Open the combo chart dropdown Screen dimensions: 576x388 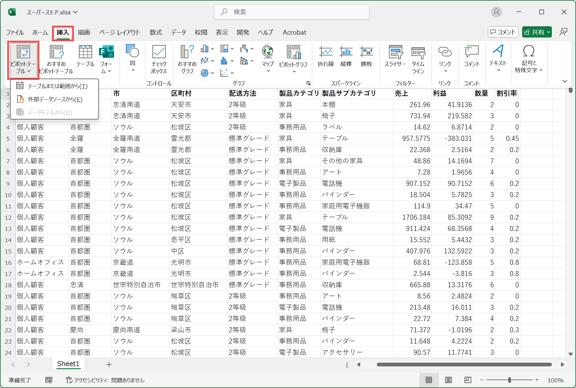(x=247, y=61)
